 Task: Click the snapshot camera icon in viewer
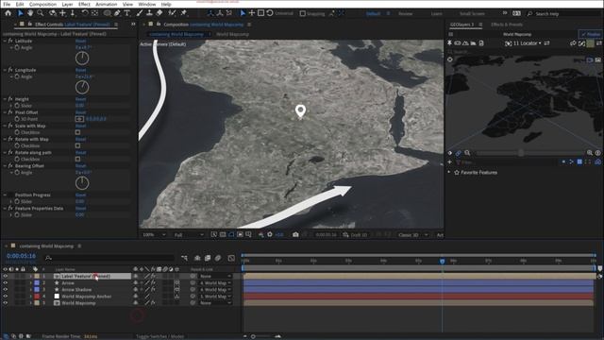pyautogui.click(x=295, y=234)
